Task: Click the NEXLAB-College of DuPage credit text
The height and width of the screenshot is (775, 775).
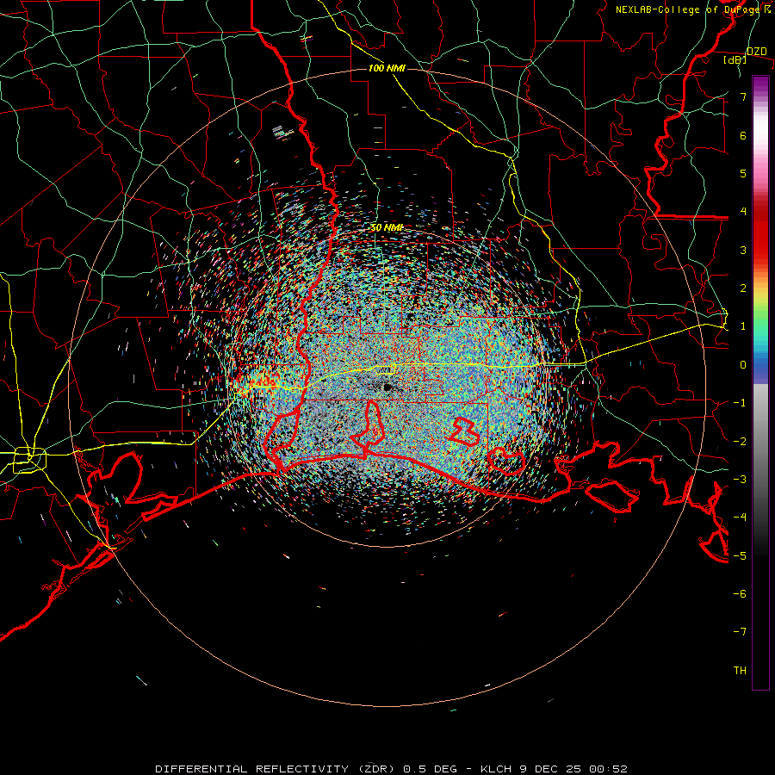Action: [x=690, y=9]
